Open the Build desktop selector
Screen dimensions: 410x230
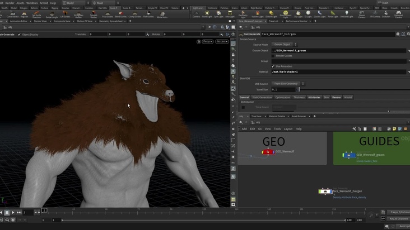click(76, 3)
